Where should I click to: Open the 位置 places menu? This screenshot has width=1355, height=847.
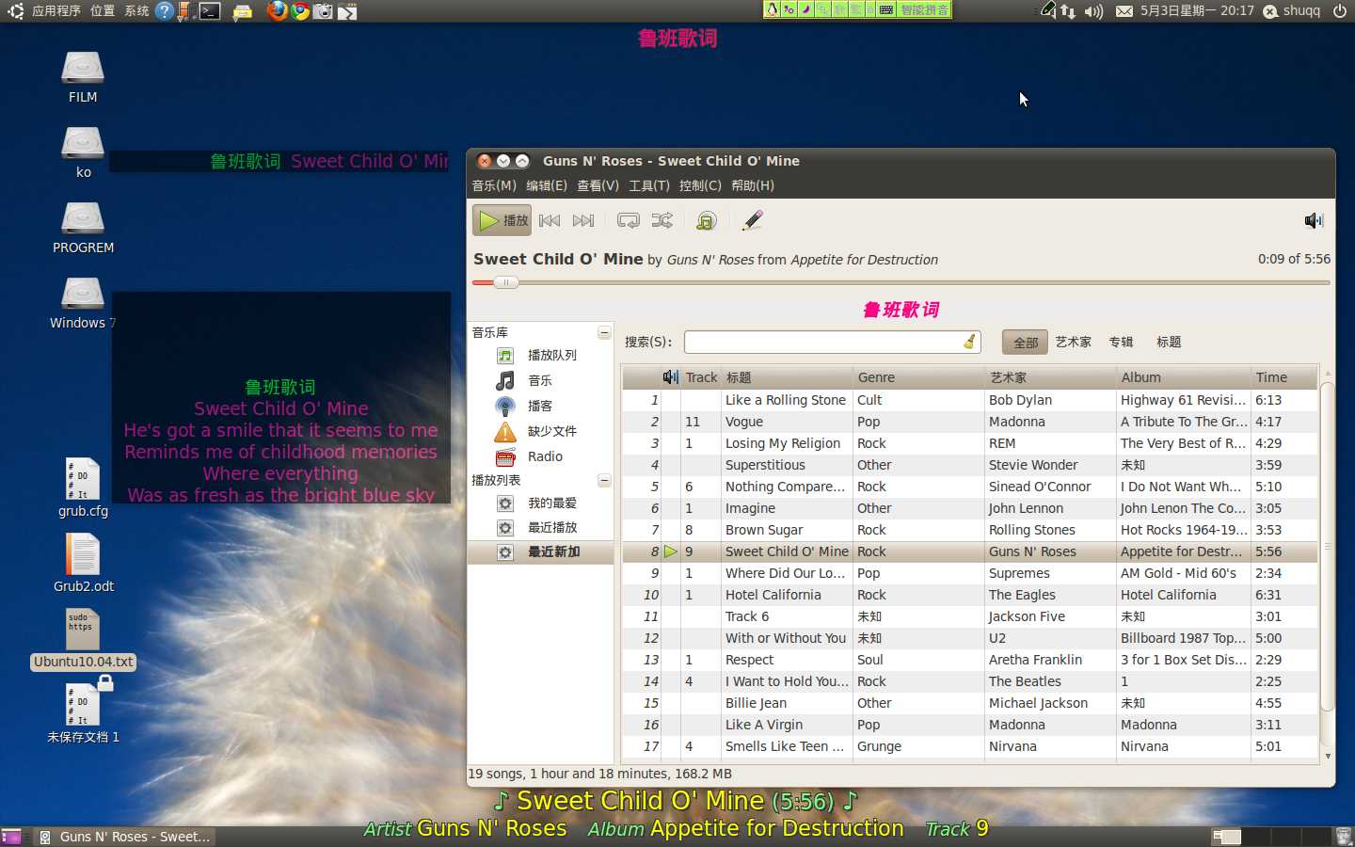[103, 11]
